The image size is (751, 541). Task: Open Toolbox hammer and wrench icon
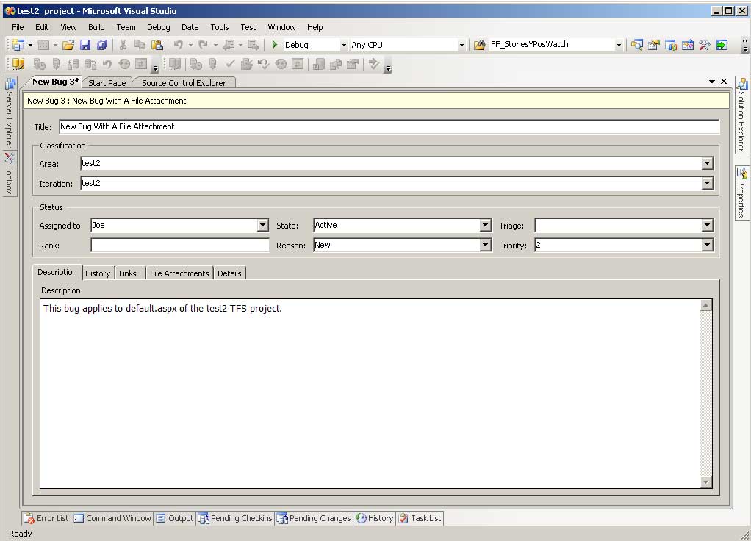704,45
